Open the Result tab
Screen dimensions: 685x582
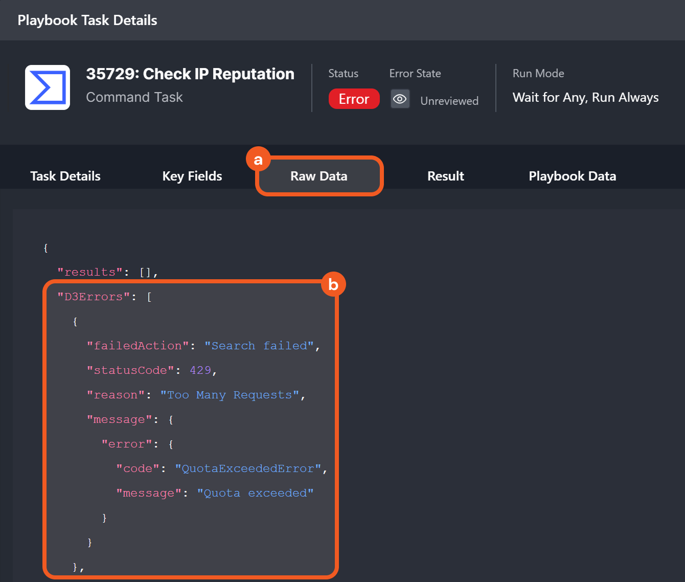click(x=445, y=176)
